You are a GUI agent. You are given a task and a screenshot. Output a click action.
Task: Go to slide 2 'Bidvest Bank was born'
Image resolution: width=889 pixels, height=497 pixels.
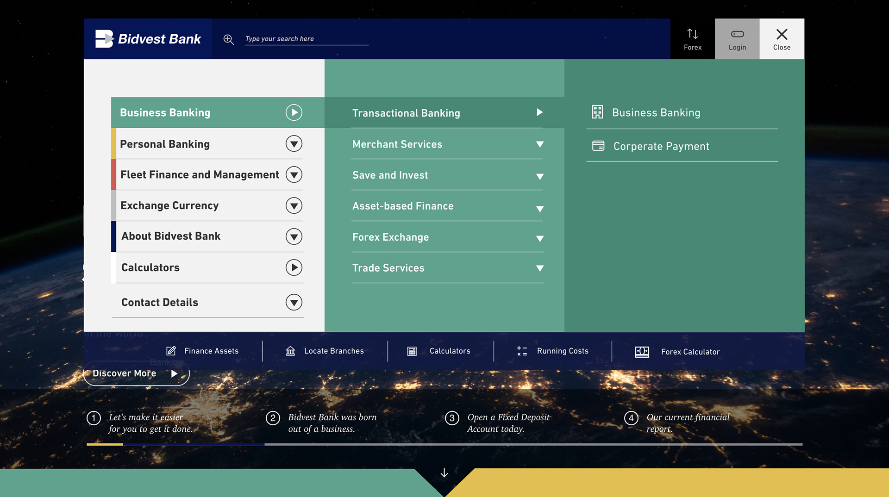(322, 423)
